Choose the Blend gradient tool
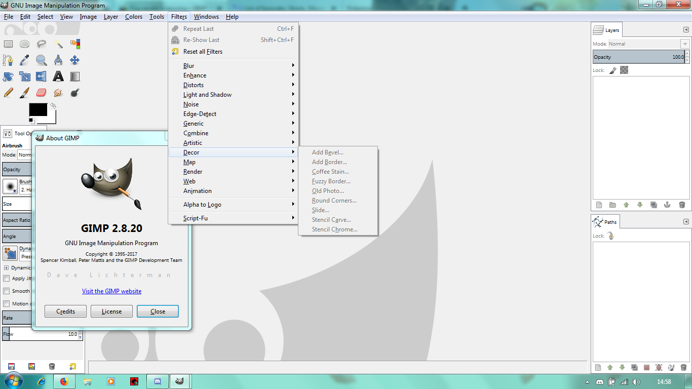 click(x=75, y=76)
